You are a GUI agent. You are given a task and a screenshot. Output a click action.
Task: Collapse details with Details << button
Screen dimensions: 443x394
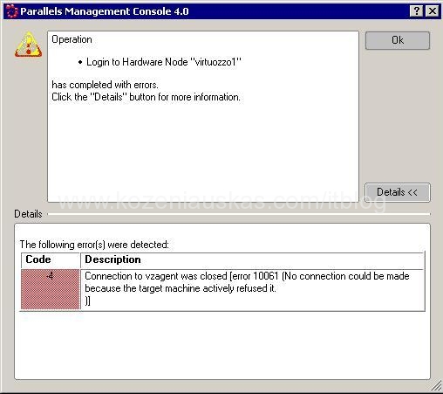coord(398,192)
